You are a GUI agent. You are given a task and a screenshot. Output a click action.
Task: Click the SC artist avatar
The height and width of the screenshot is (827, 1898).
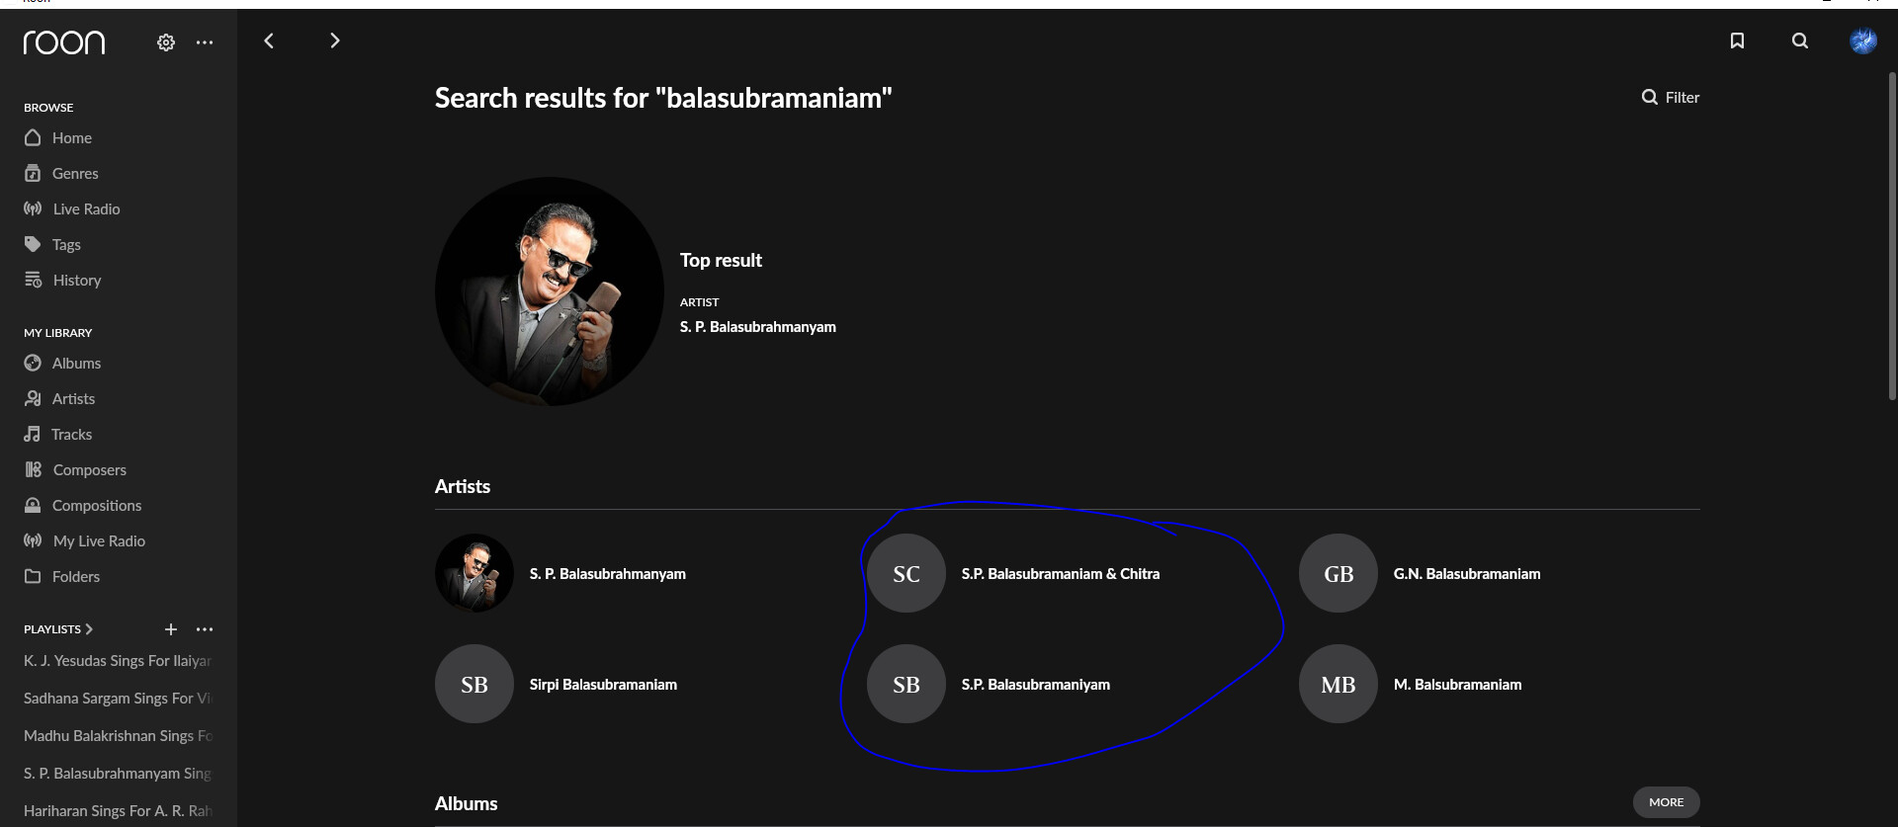coord(906,573)
